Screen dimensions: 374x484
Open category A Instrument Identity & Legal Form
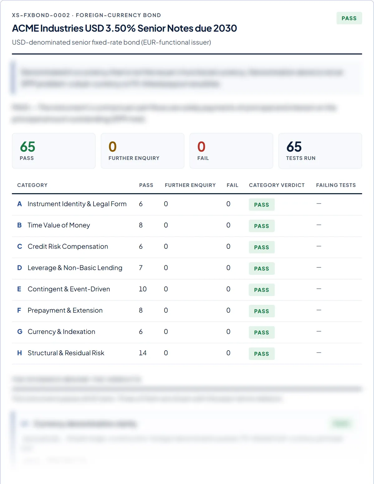click(x=187, y=204)
